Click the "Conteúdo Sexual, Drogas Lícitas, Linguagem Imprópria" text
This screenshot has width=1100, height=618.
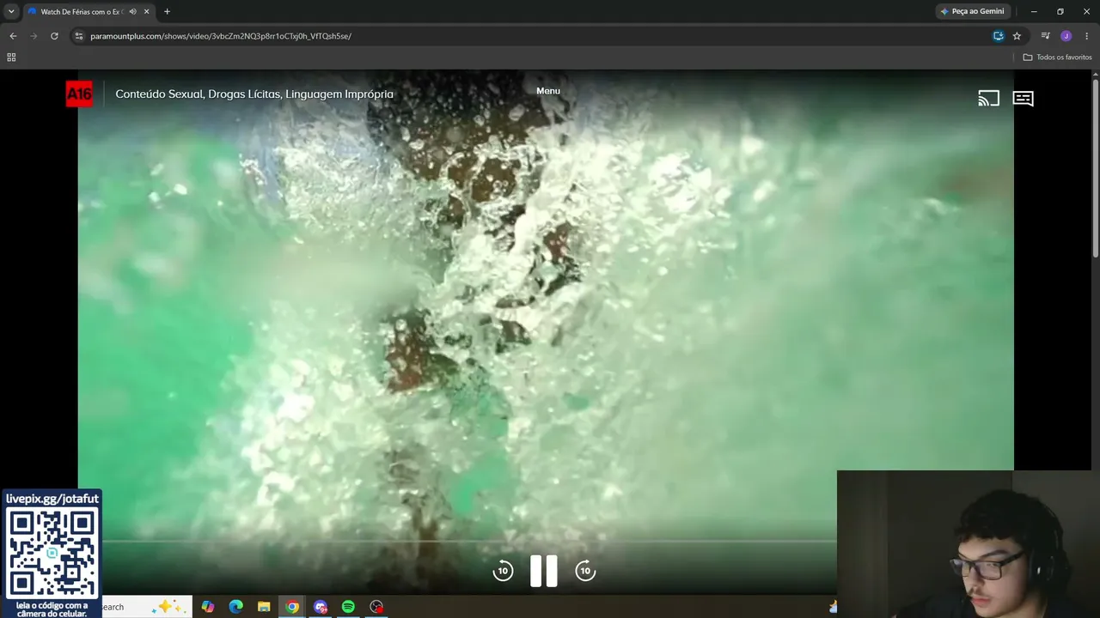(254, 94)
